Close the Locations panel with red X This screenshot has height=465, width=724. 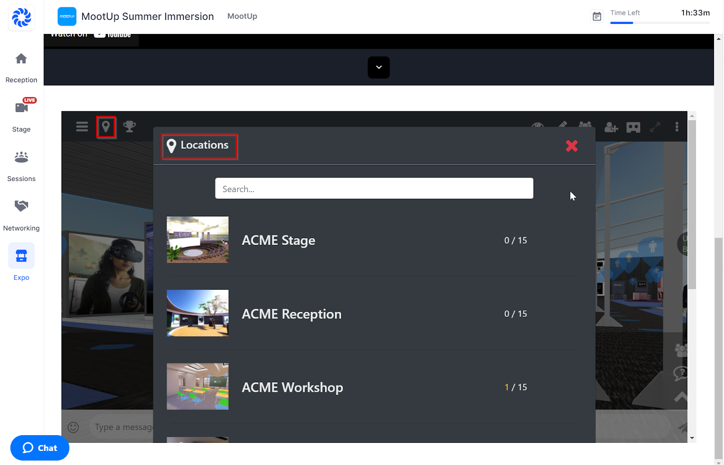[572, 146]
